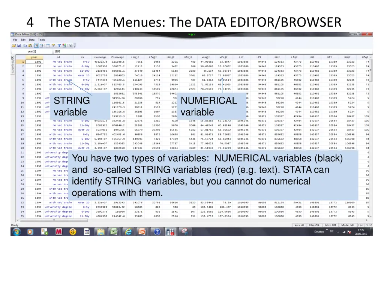Viewport: 384px width, 288px height.
Task: Select row number 20 header
Action: [21, 148]
